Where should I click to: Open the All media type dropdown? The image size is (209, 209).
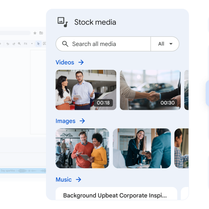[x=165, y=44]
